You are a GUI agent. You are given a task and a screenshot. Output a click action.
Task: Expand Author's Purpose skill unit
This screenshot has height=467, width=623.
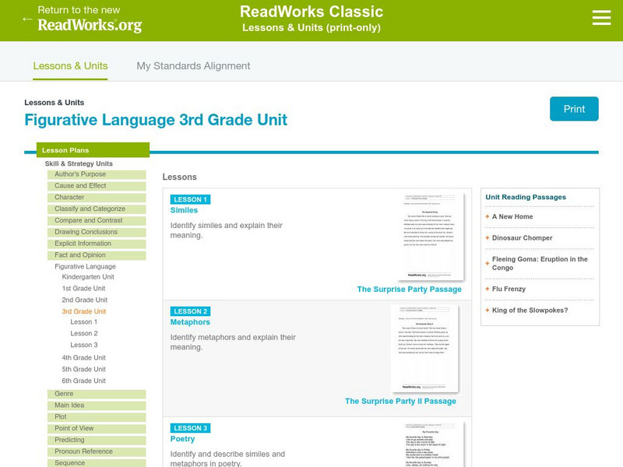point(97,174)
